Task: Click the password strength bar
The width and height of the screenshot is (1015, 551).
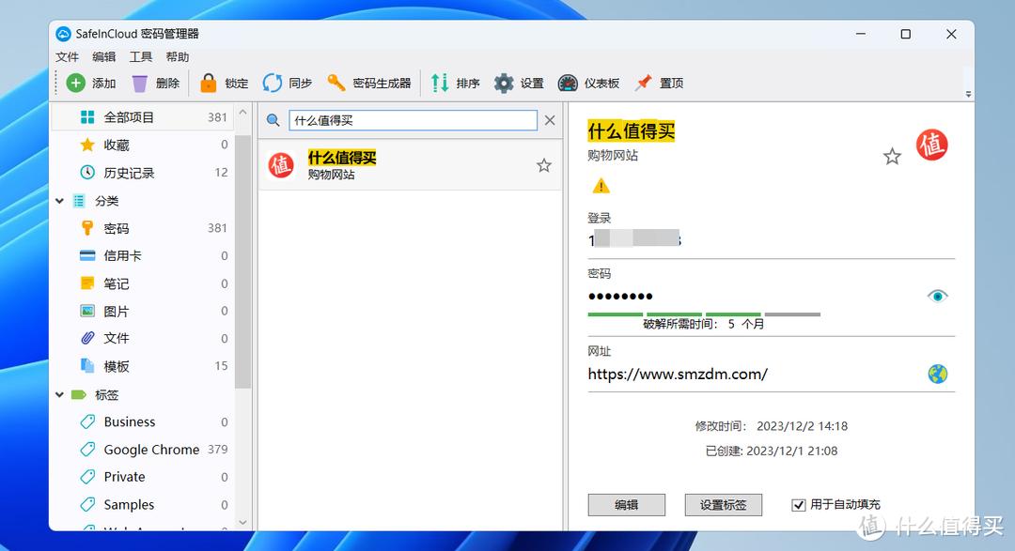Action: [704, 314]
